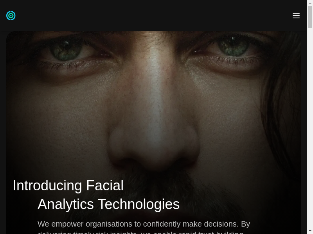
Task: Click the word "Facial" in the heading
Action: click(x=105, y=186)
